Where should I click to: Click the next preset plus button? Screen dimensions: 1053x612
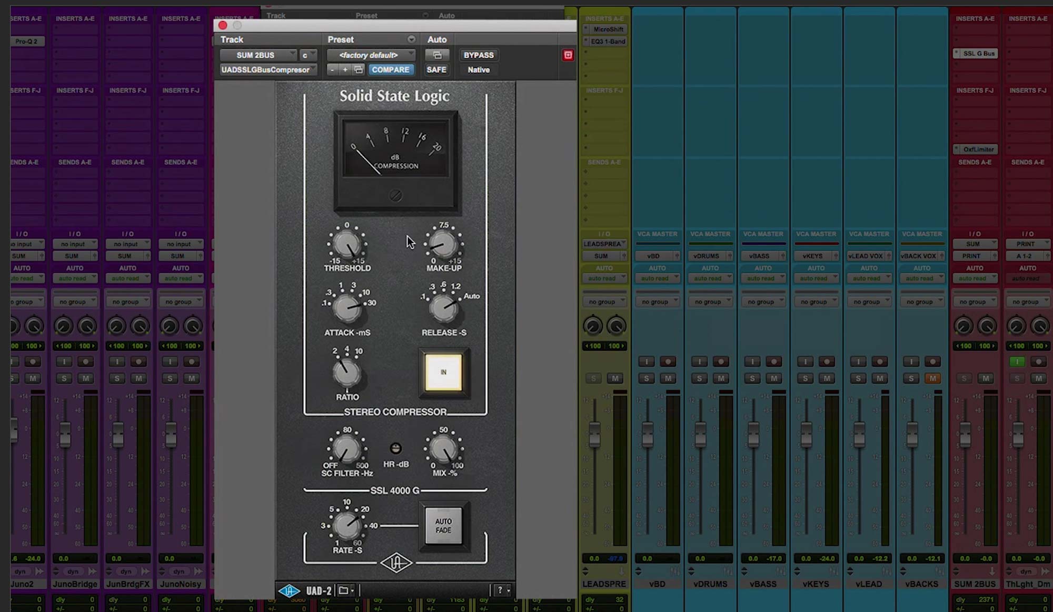click(345, 69)
